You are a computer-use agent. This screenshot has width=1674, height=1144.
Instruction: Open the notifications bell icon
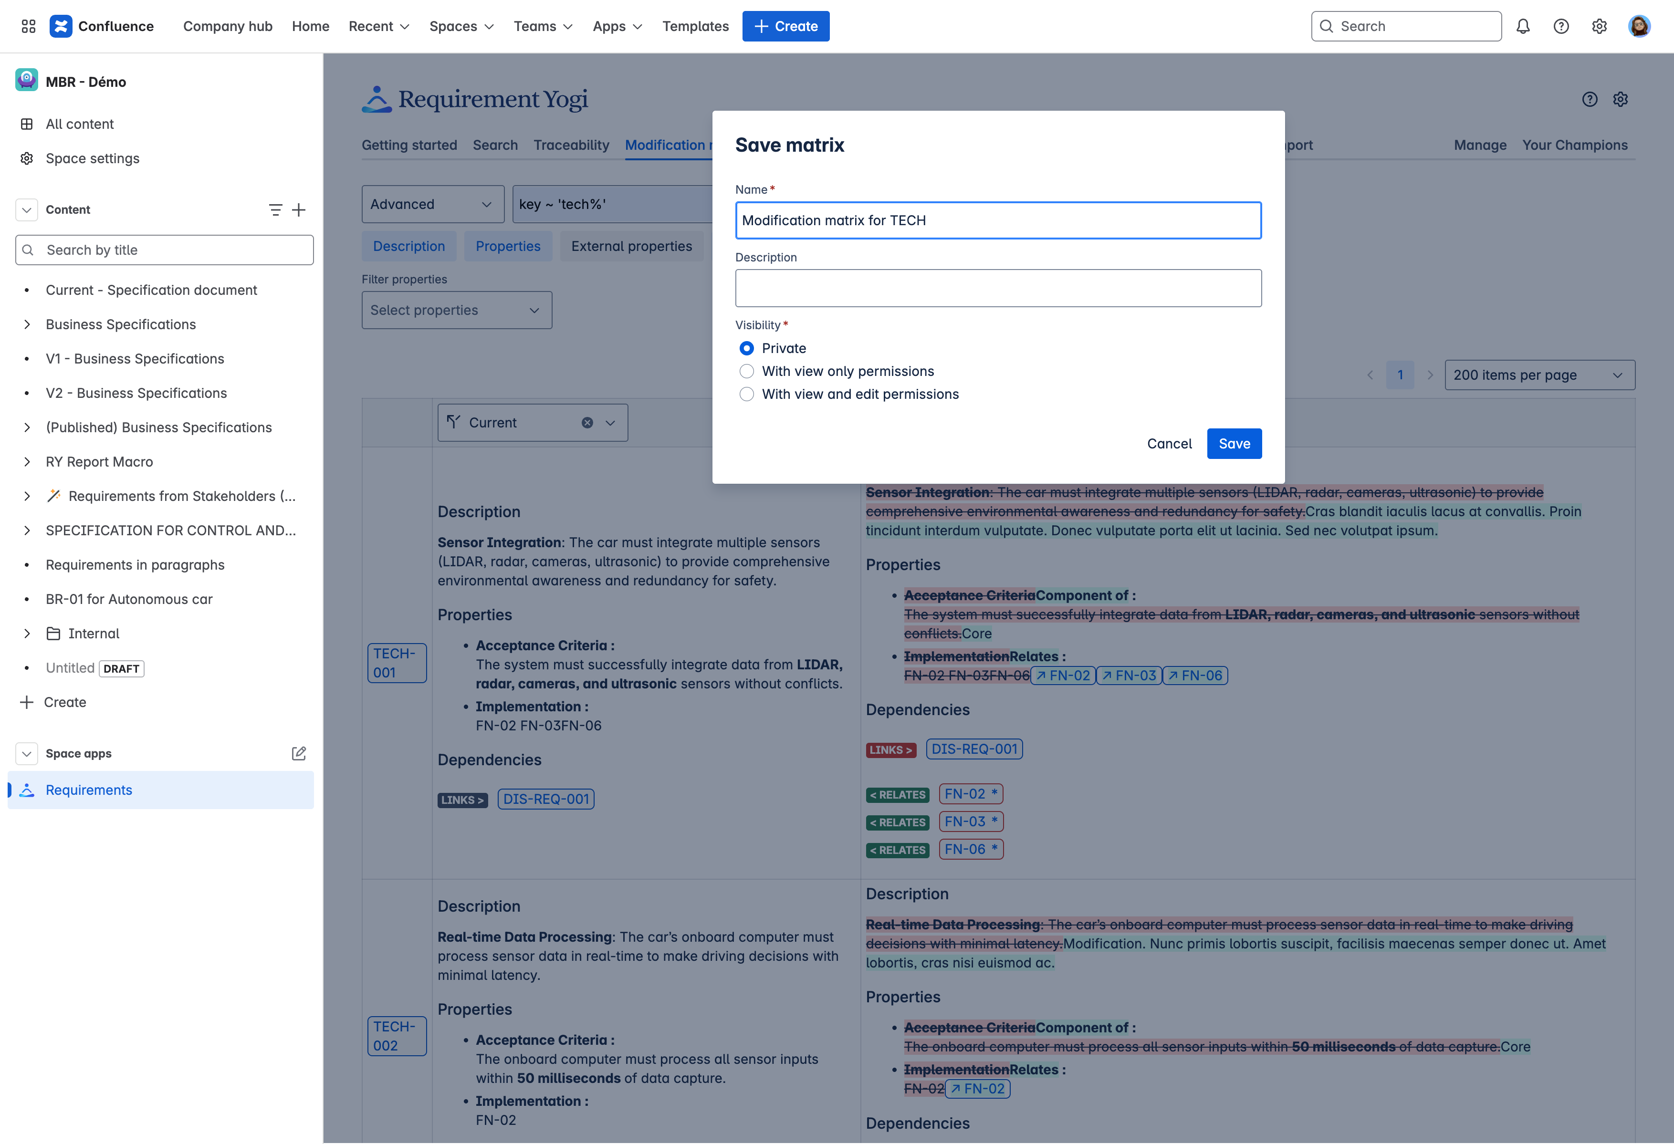coord(1523,27)
